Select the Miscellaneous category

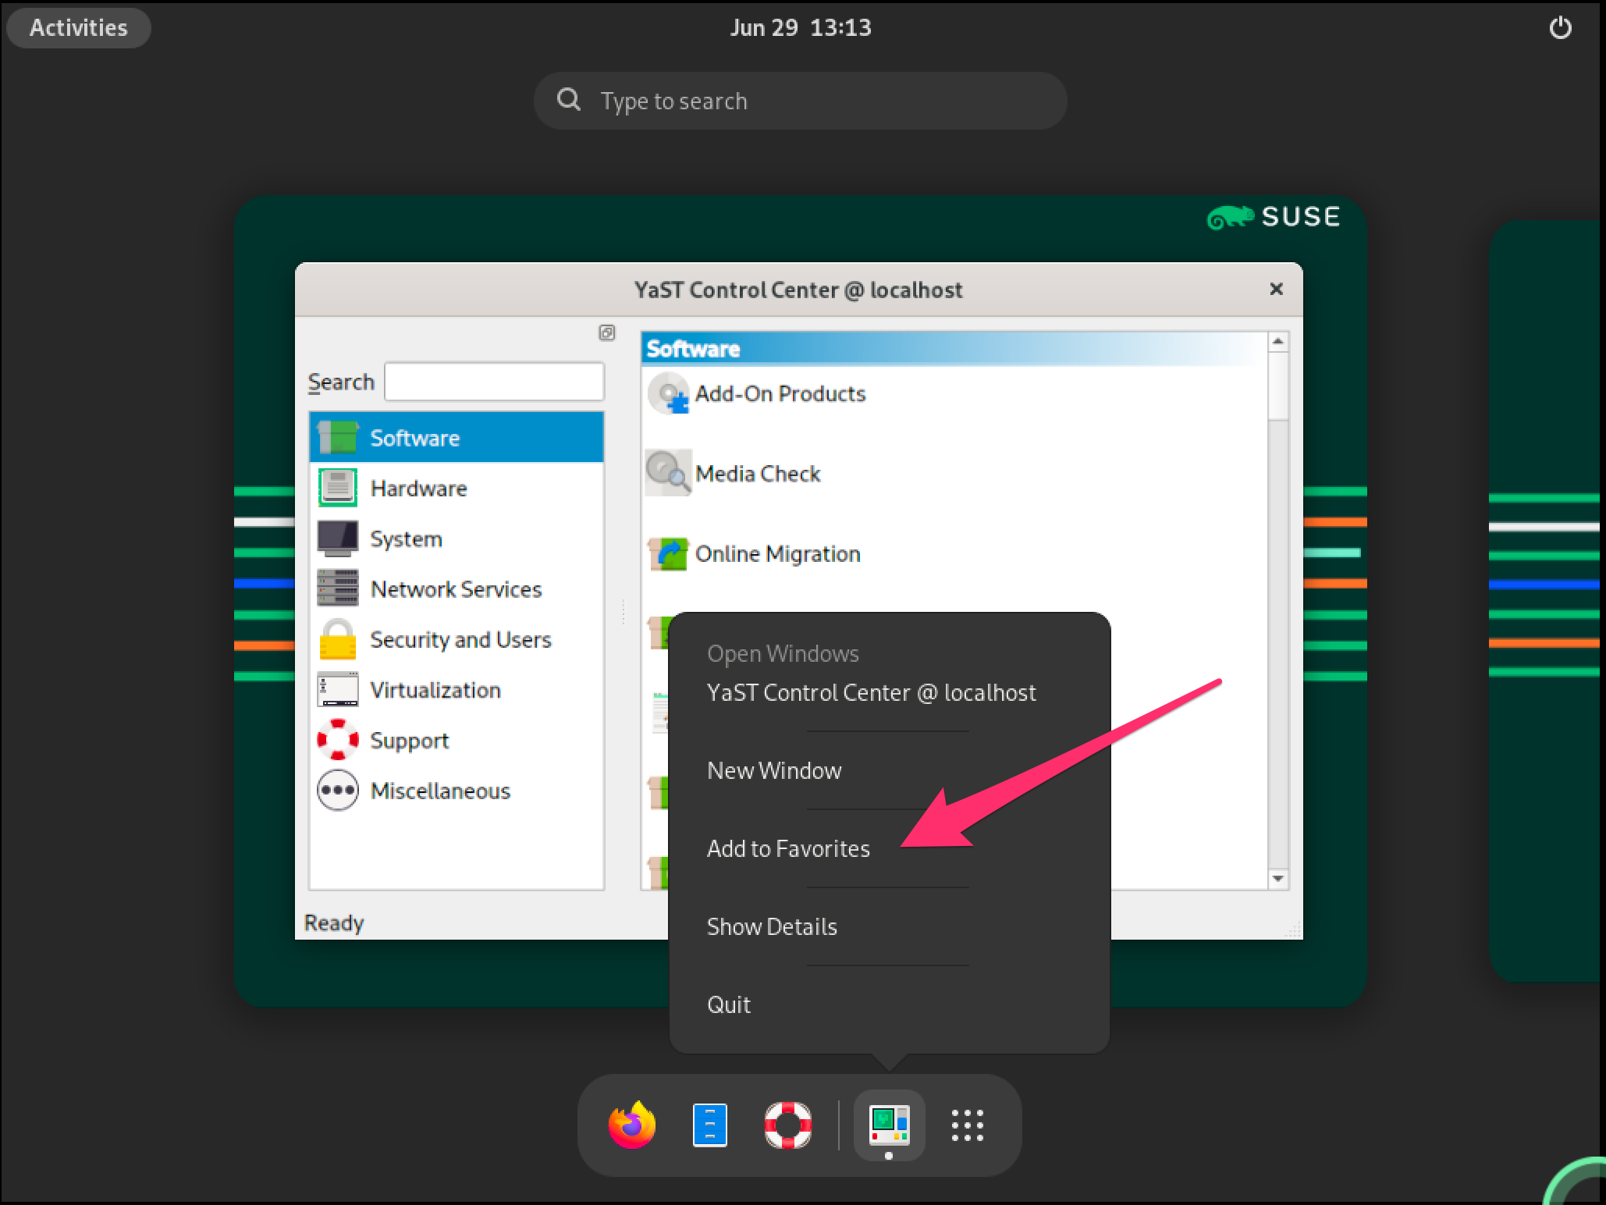point(457,791)
